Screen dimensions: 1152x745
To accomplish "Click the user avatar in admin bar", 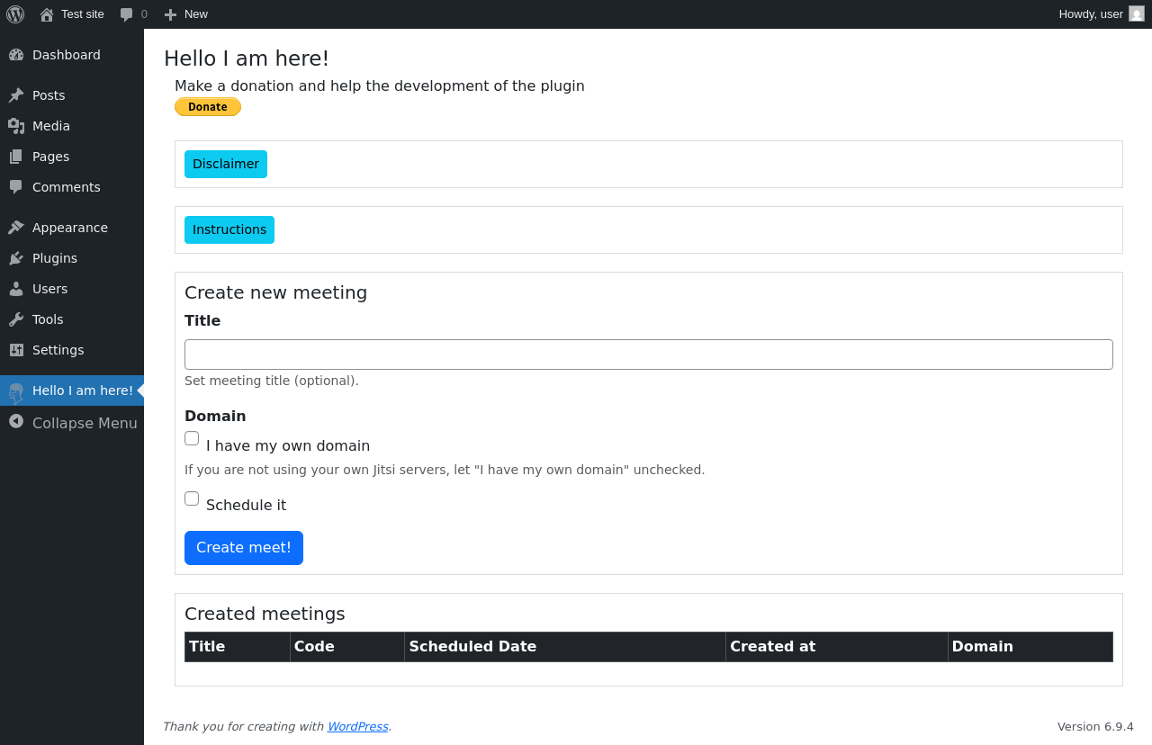I will tap(1137, 14).
